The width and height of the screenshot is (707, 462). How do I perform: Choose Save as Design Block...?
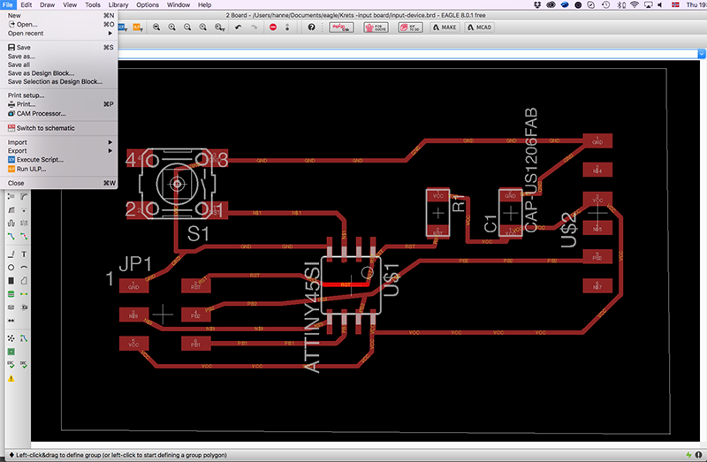59,73
